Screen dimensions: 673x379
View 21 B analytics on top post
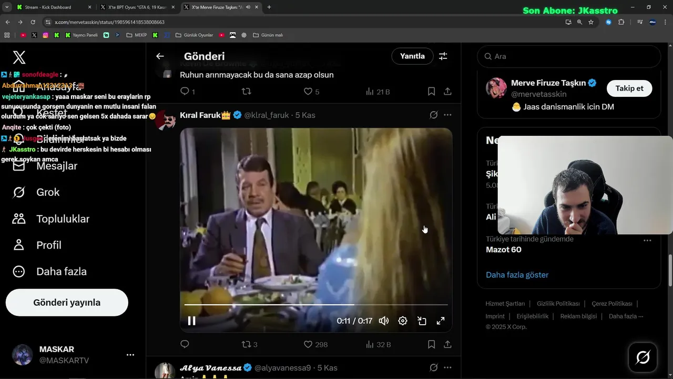click(378, 91)
